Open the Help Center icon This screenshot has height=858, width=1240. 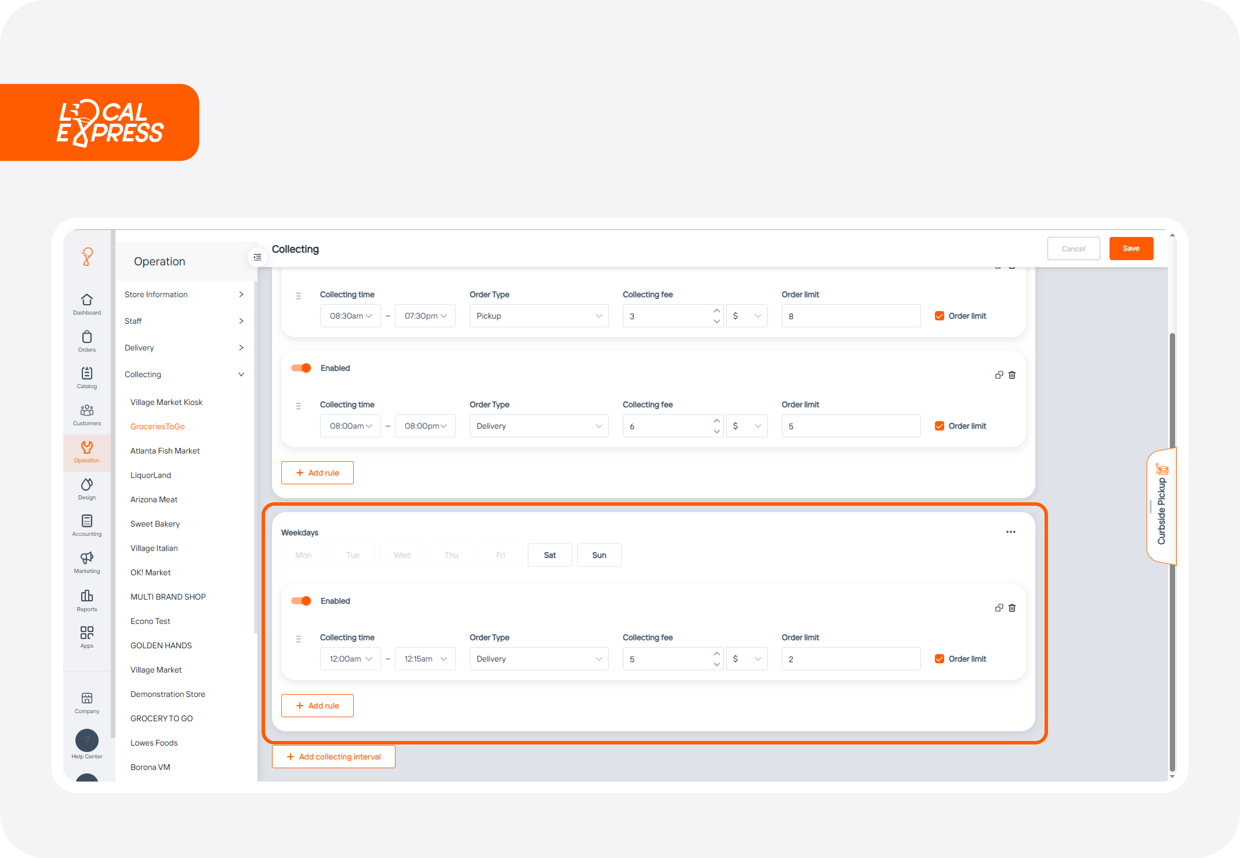tap(87, 740)
